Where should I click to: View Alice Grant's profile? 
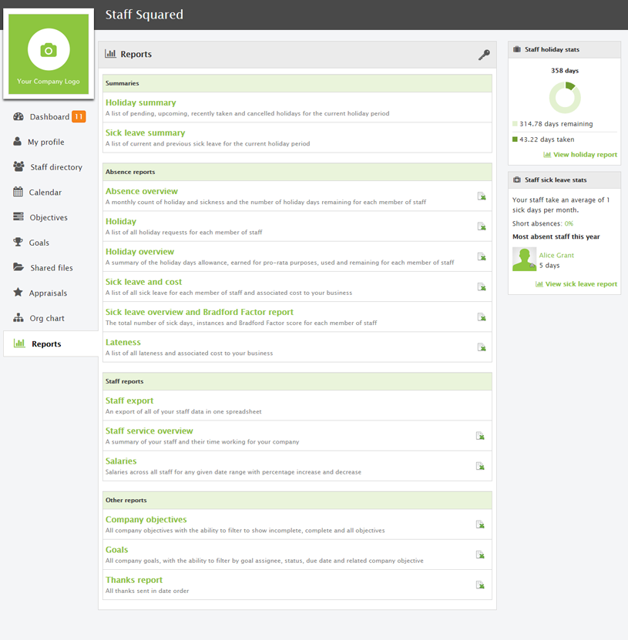pyautogui.click(x=556, y=254)
